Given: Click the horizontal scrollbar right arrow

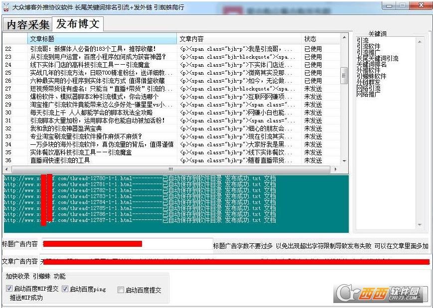Looking at the screenshot, I should (335, 169).
